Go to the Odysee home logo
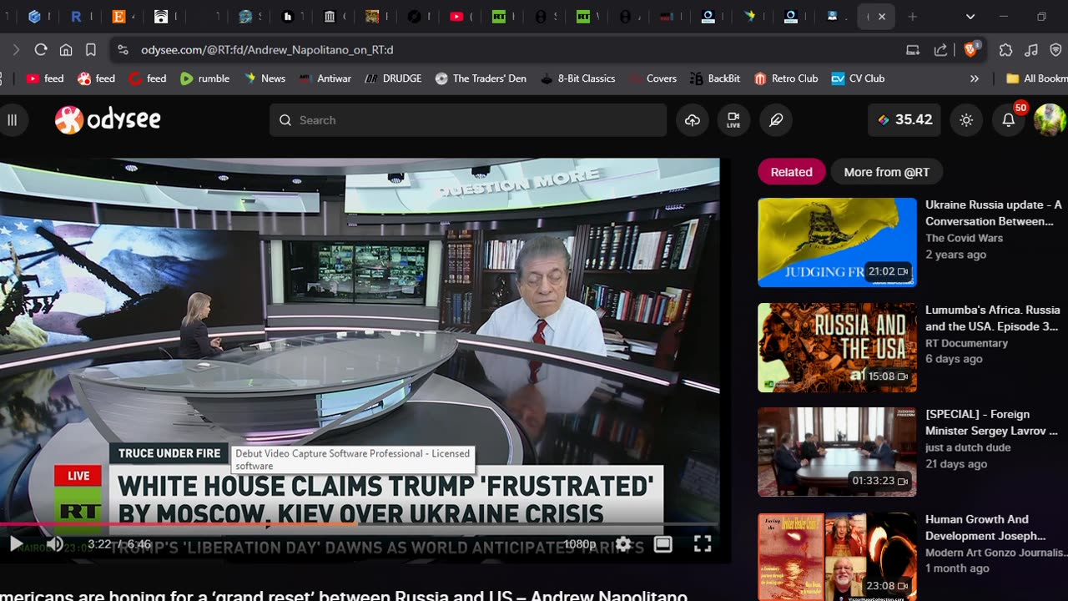The height and width of the screenshot is (601, 1068). 108,120
